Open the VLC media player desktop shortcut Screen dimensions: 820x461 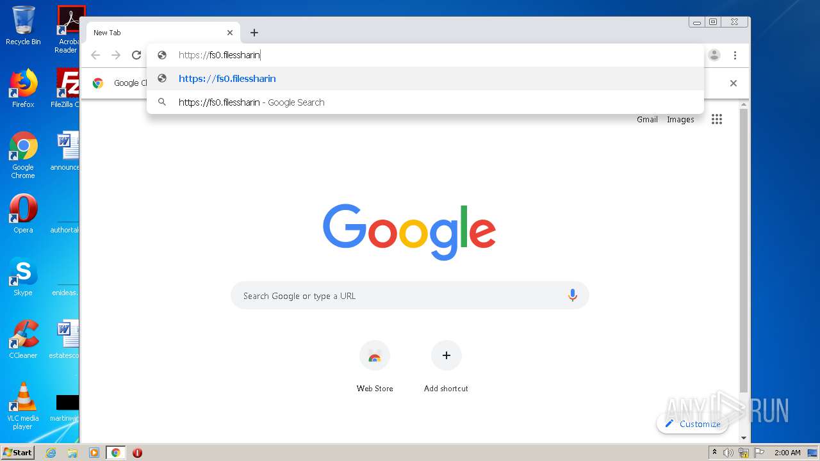[x=23, y=406]
